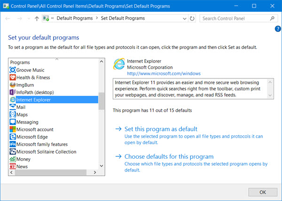Click programs list scroll right arrow

[x=95, y=172]
